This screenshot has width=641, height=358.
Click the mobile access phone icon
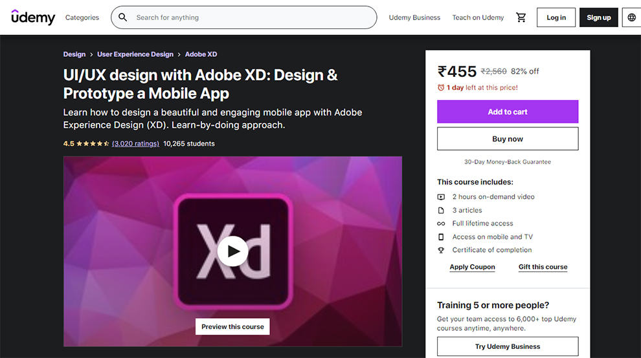[441, 237]
